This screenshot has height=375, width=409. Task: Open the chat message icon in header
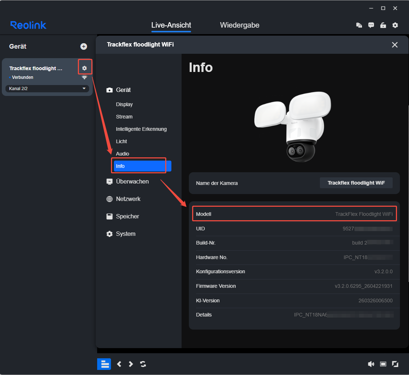tap(371, 25)
